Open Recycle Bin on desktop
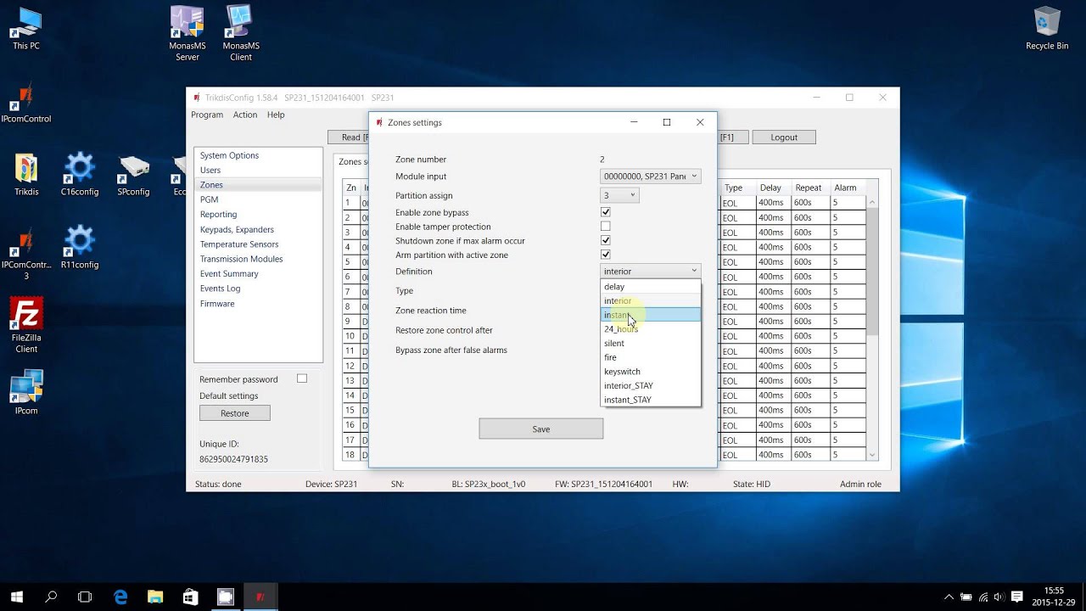The image size is (1086, 611). [1047, 29]
